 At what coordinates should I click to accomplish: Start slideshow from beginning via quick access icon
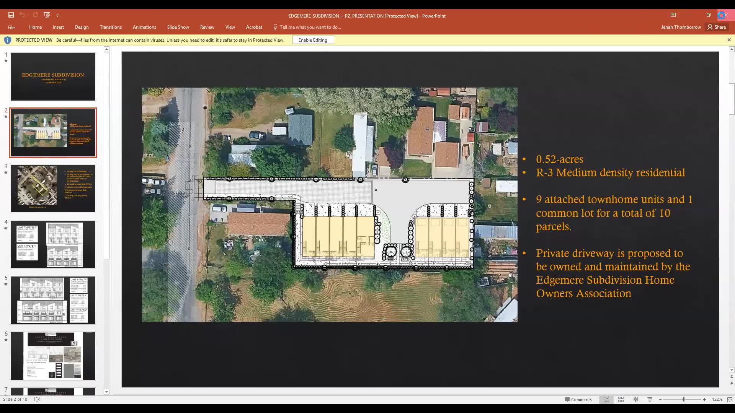(47, 15)
